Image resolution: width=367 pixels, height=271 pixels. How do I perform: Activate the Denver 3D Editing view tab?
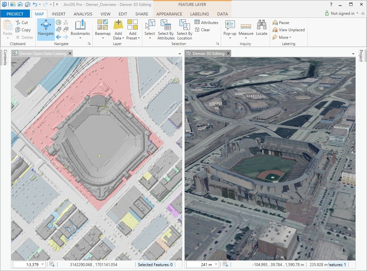click(x=209, y=53)
